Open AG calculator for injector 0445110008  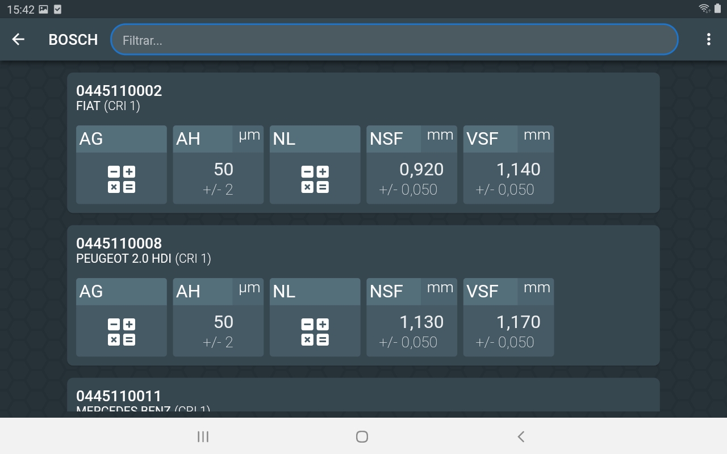(x=122, y=331)
